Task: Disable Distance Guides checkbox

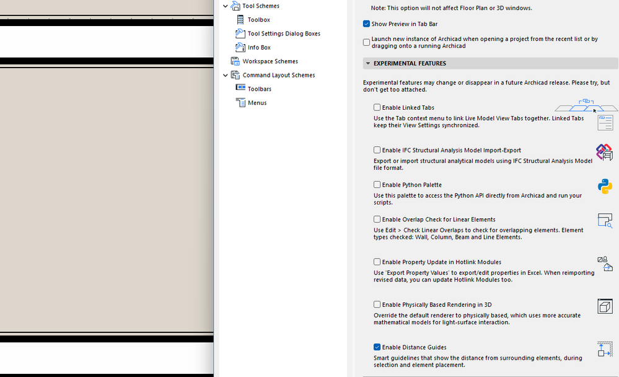Action: [x=377, y=347]
